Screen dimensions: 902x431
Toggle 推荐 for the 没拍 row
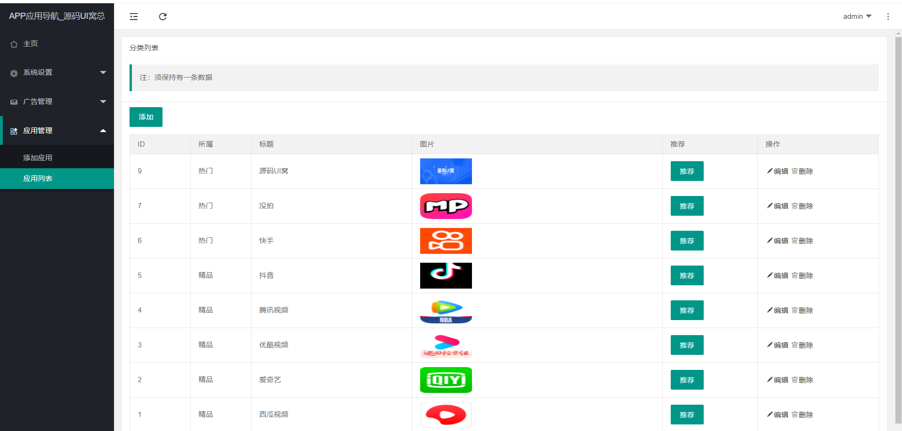tap(687, 206)
